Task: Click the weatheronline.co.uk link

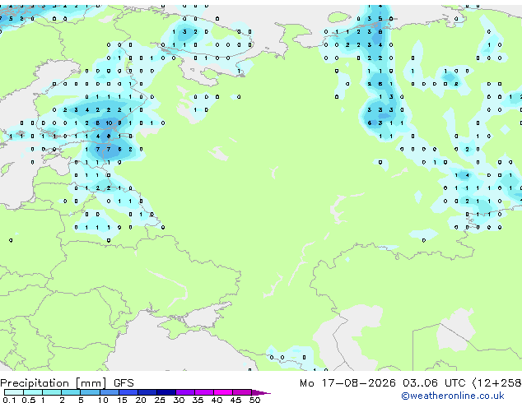Action: [452, 396]
